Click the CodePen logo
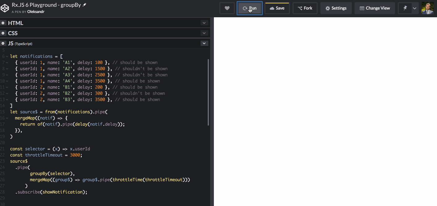 5,8
